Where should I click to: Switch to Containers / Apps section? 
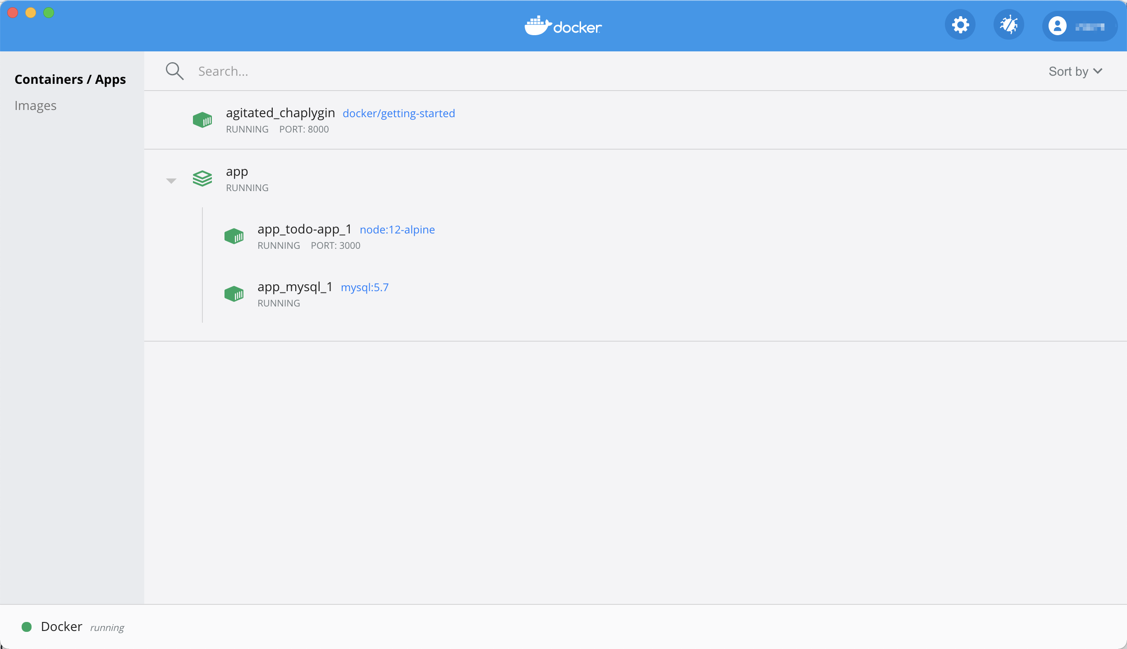coord(70,79)
